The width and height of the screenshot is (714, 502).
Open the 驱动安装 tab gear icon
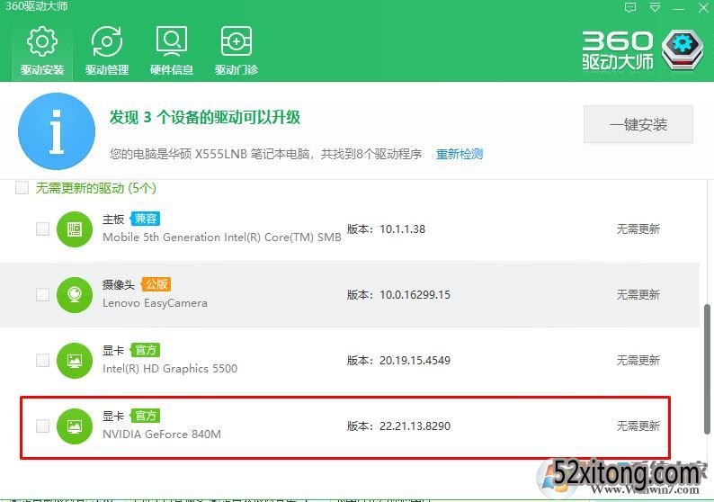coord(42,41)
